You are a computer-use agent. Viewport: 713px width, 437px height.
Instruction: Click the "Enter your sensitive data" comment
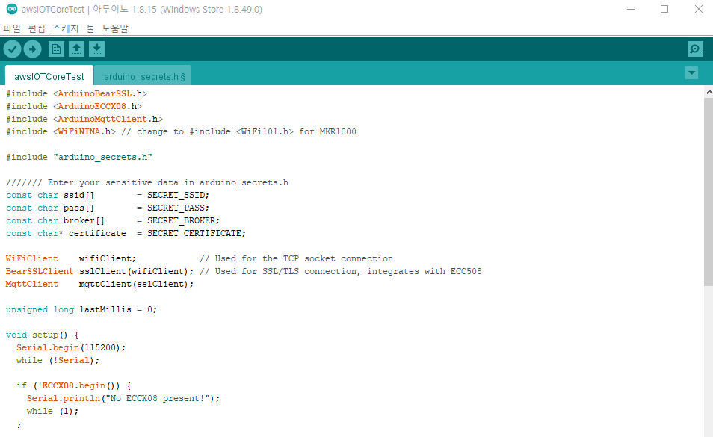(x=147, y=182)
